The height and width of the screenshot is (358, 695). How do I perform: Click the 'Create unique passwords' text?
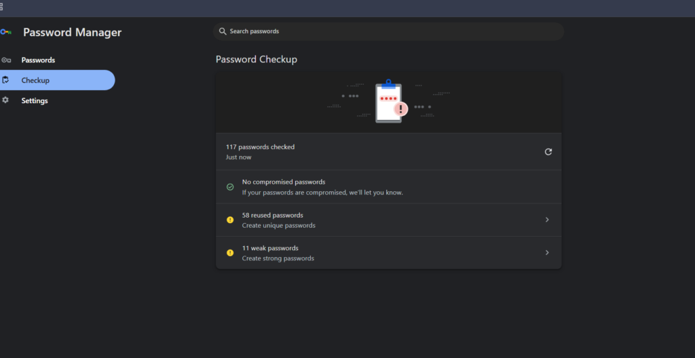(279, 226)
